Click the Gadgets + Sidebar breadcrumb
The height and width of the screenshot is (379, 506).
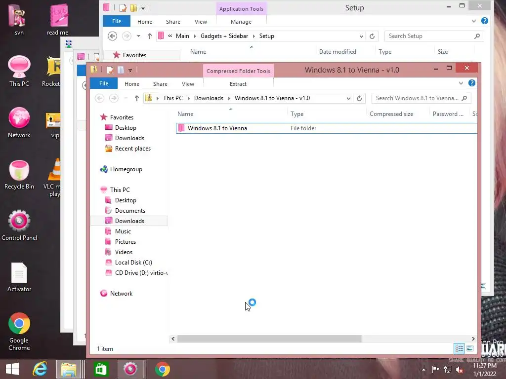click(224, 36)
